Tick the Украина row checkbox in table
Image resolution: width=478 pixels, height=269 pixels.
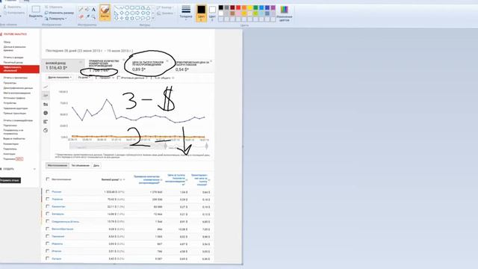[48, 199]
